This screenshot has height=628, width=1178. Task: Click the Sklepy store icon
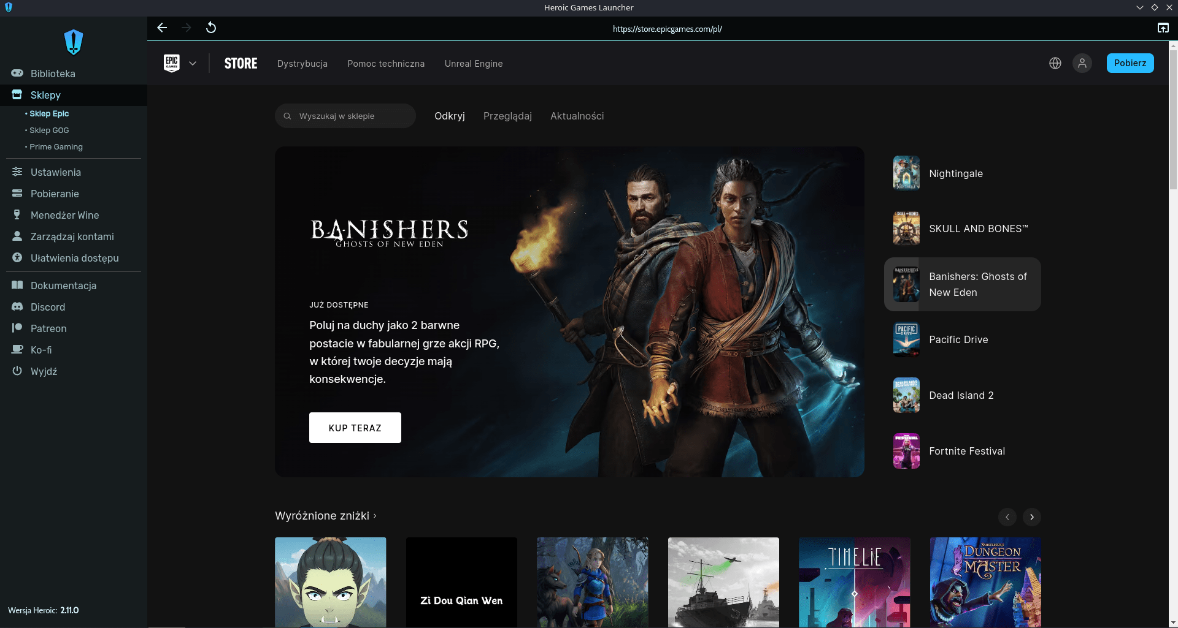[x=17, y=95]
